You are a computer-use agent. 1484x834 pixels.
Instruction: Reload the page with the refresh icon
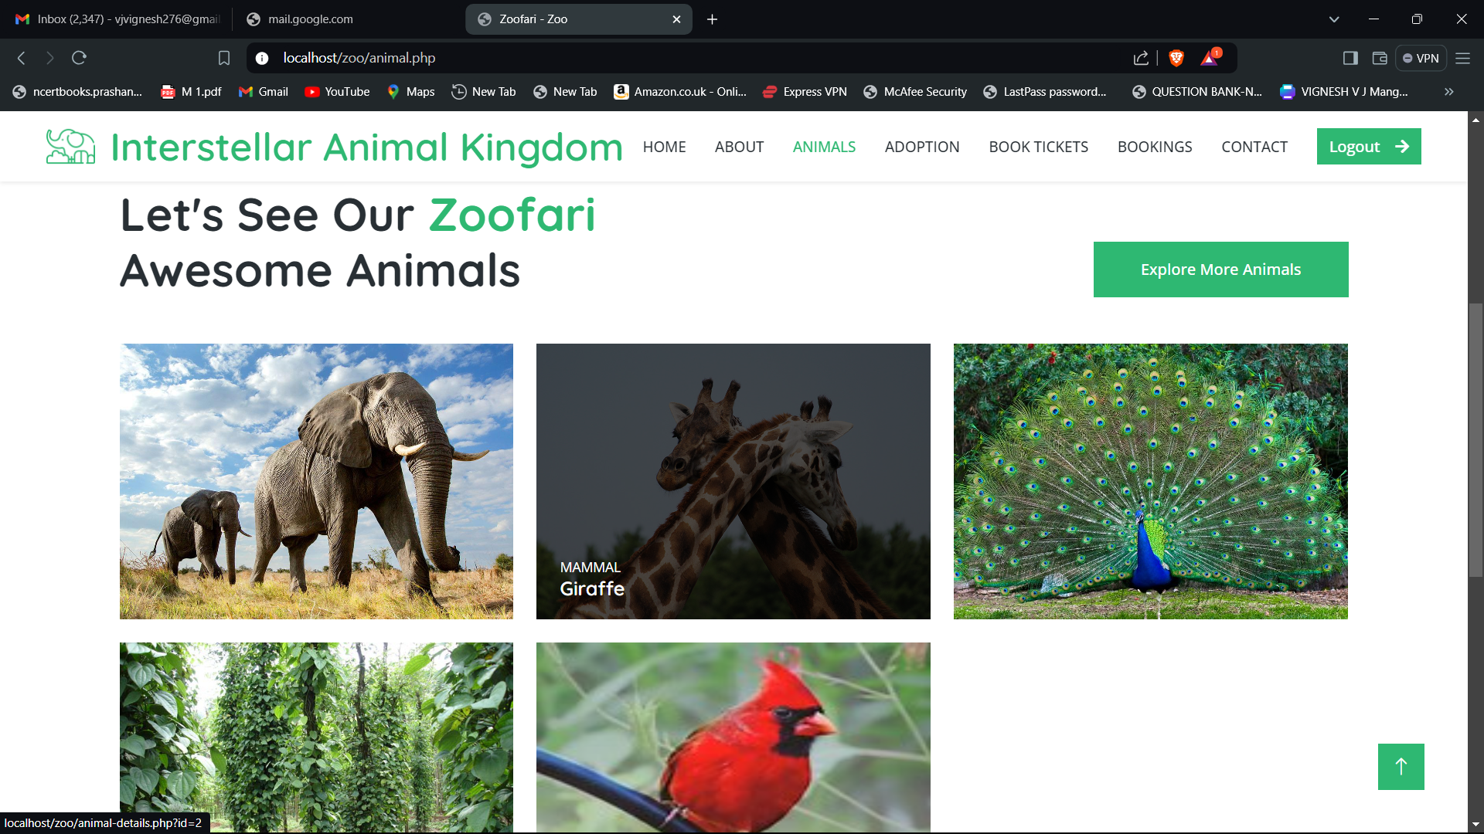coord(79,58)
